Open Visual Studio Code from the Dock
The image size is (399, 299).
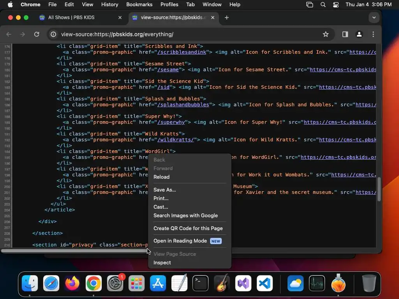265,283
